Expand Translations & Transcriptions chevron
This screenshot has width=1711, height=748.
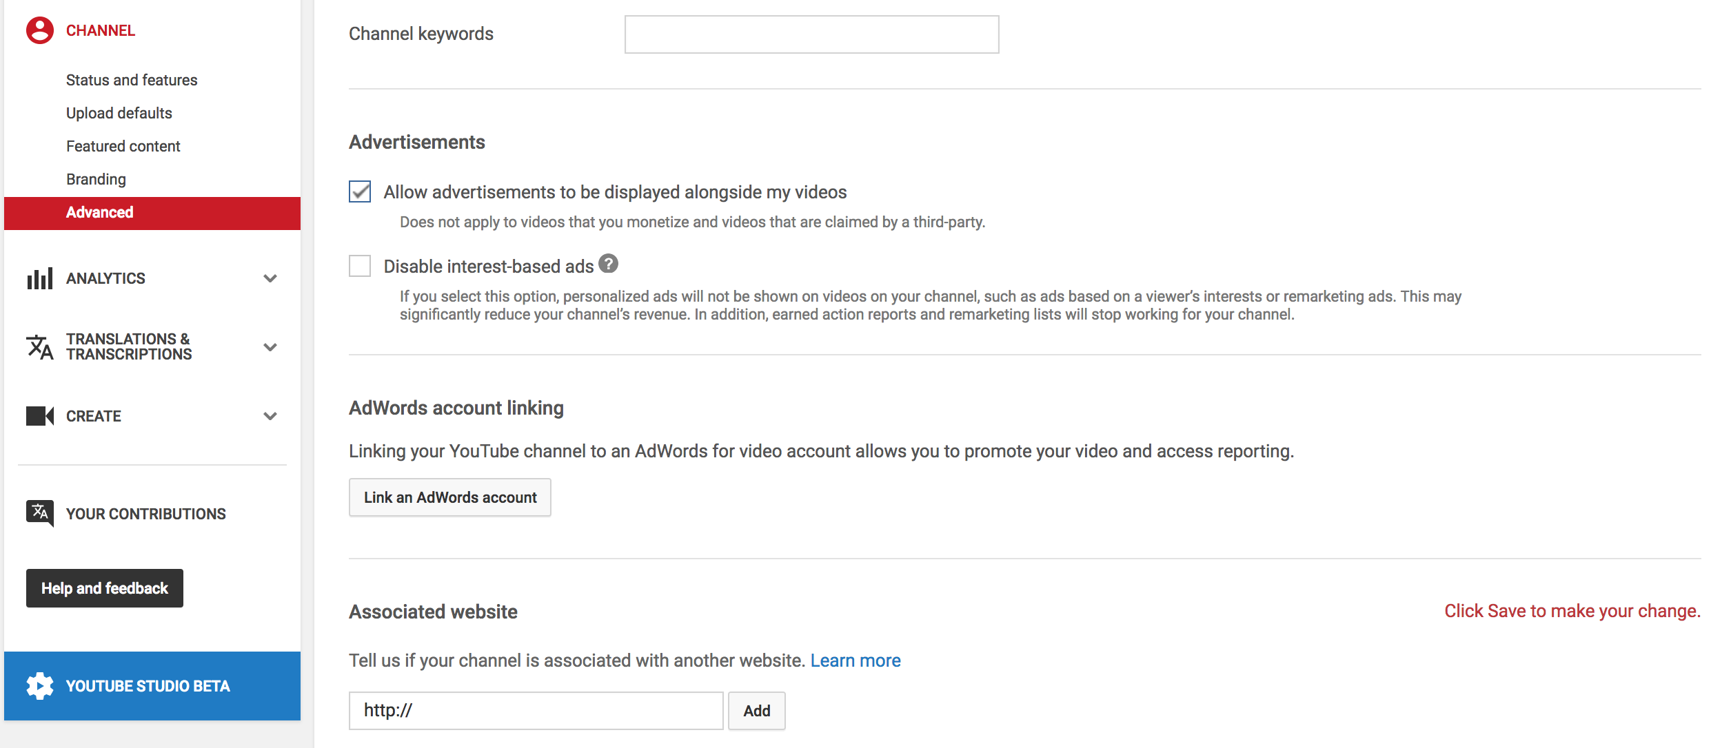click(270, 347)
